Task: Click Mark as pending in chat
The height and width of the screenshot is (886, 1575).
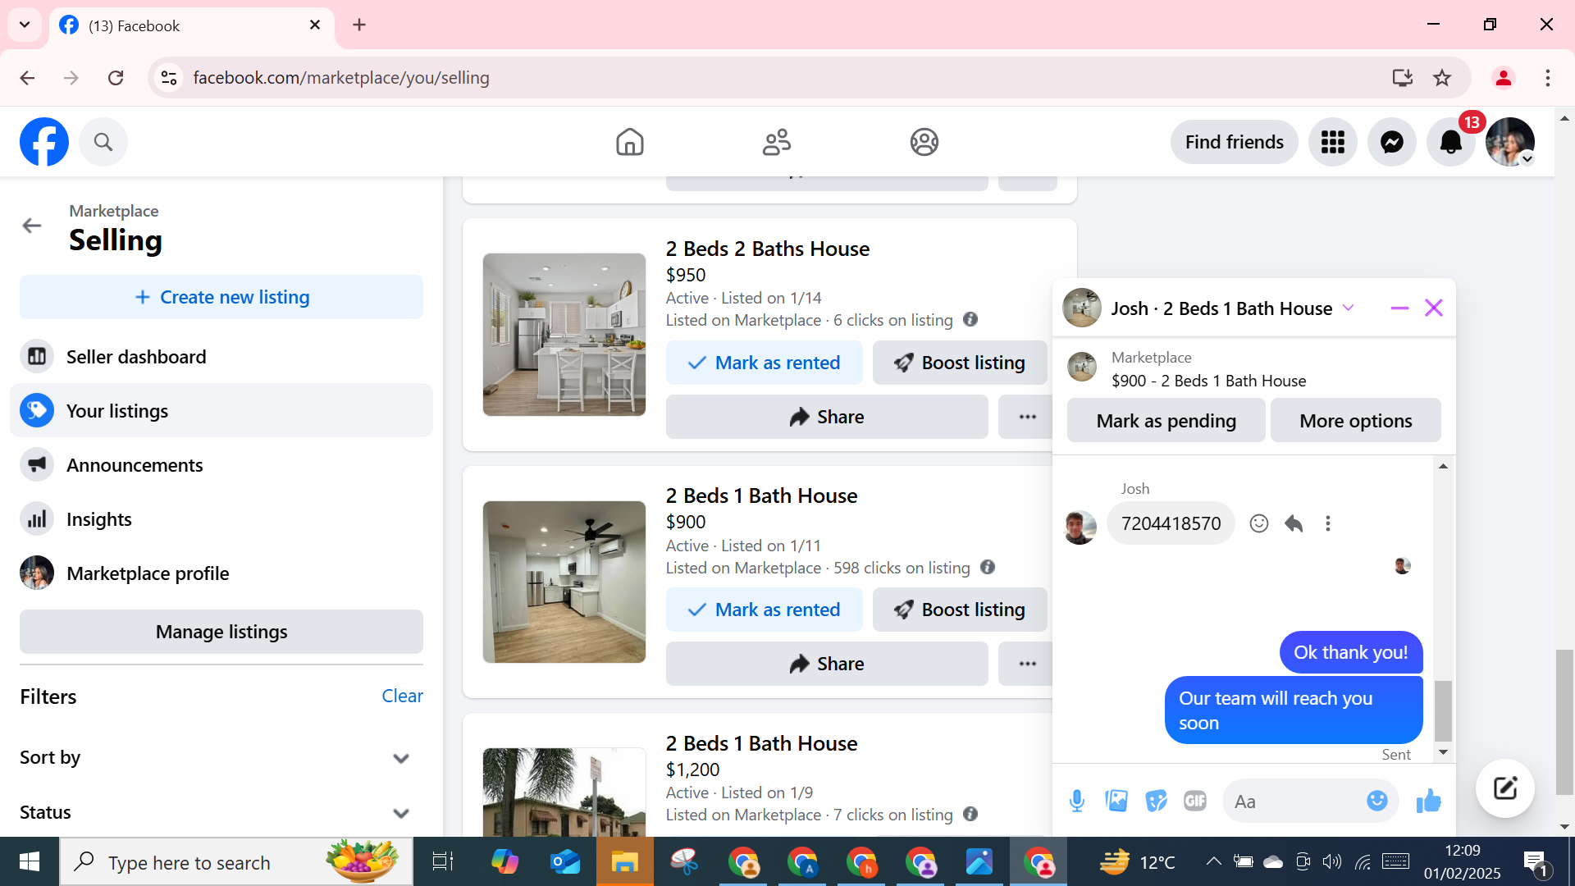Action: pos(1166,421)
